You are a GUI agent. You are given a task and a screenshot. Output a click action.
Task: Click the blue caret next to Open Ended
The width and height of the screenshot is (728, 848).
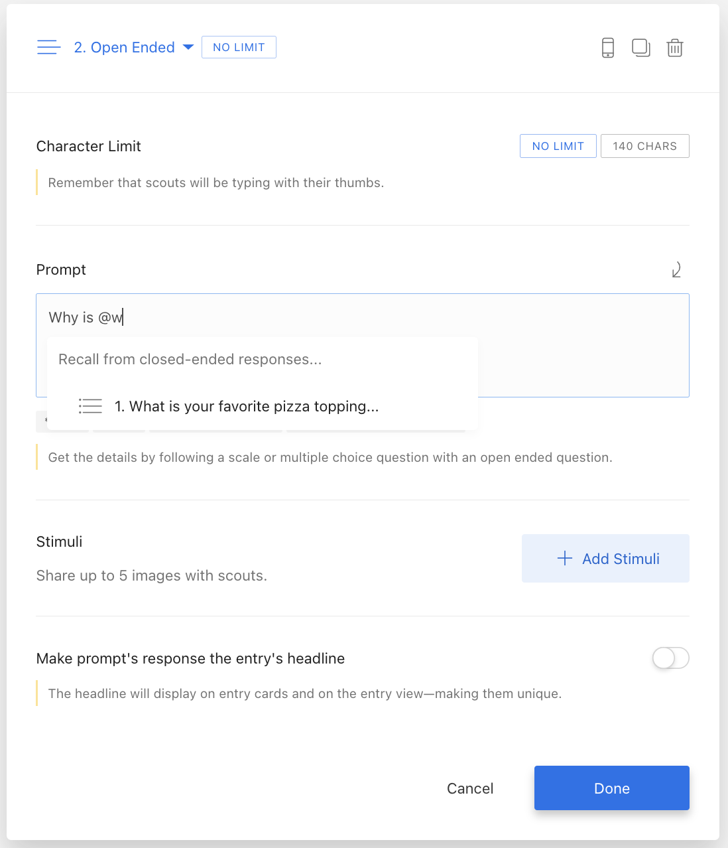click(x=188, y=47)
